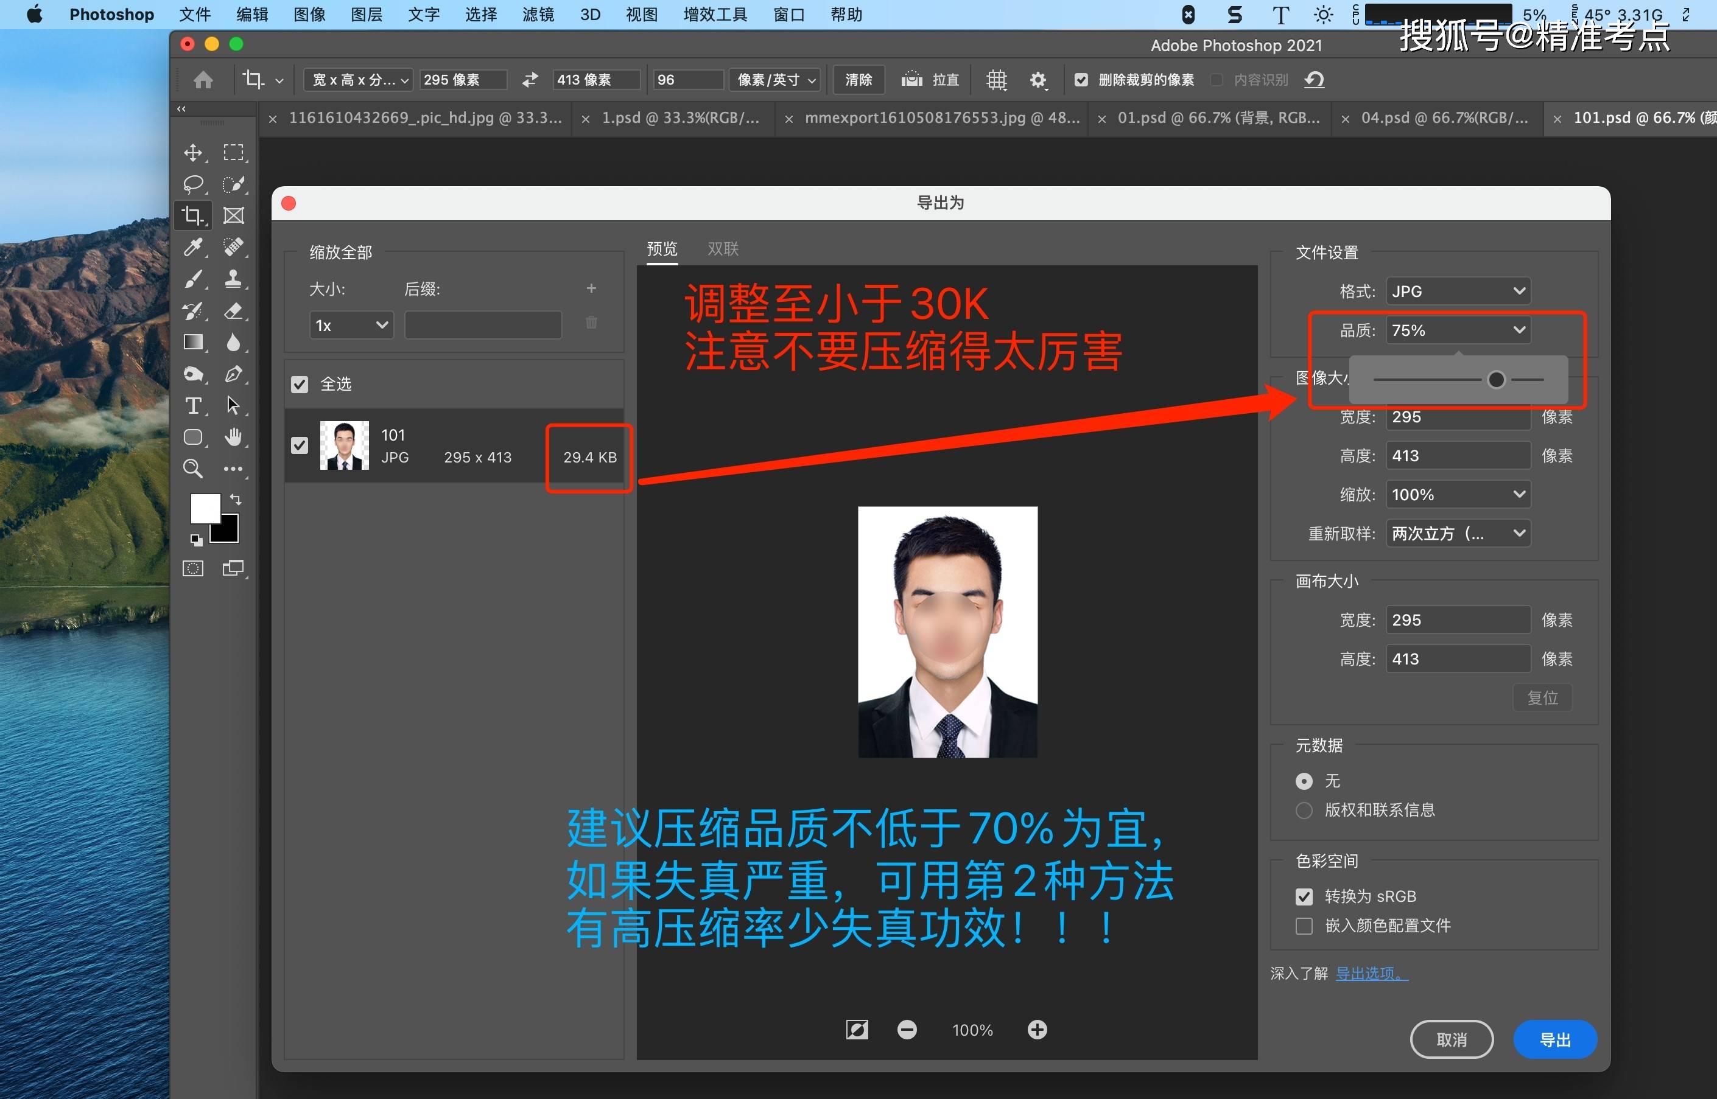This screenshot has height=1099, width=1717.
Task: Open the Export Options (导出选项) link
Action: 1371,974
